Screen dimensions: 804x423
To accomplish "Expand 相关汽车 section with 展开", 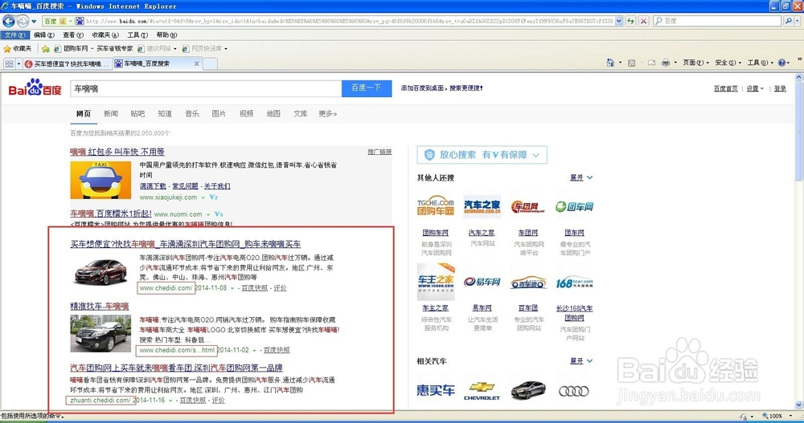I will coord(581,361).
